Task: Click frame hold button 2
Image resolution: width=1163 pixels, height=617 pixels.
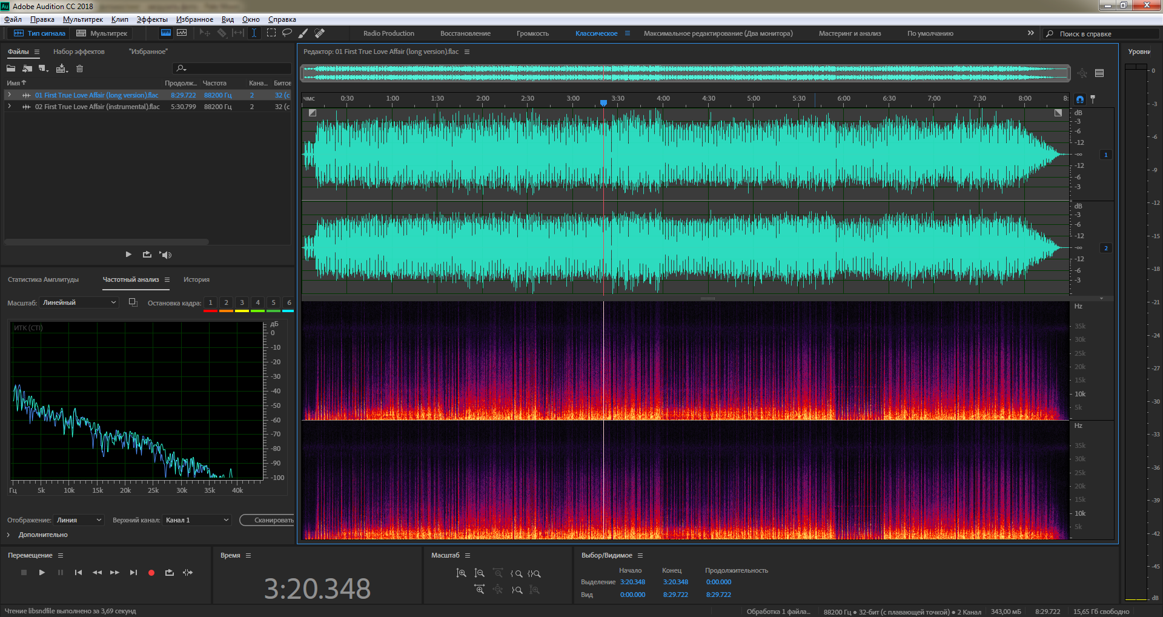Action: tap(226, 303)
